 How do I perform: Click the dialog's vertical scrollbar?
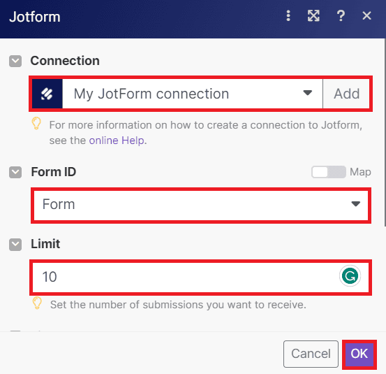(x=385, y=132)
